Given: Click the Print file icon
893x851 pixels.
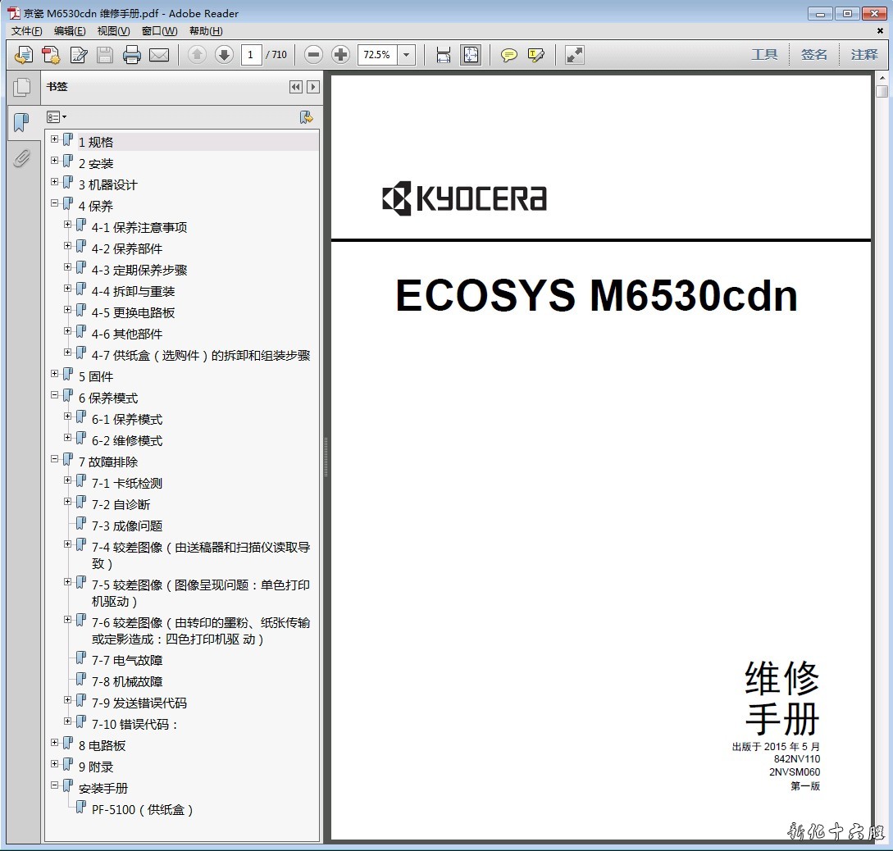Looking at the screenshot, I should 131,55.
